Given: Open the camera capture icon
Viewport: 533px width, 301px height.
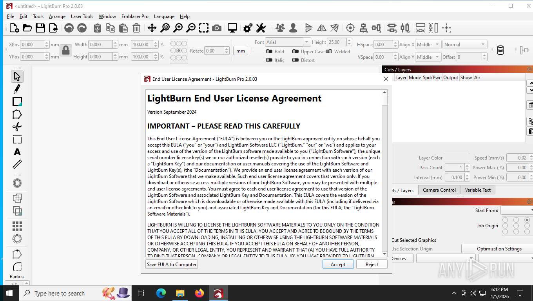Looking at the screenshot, I should tap(217, 28).
